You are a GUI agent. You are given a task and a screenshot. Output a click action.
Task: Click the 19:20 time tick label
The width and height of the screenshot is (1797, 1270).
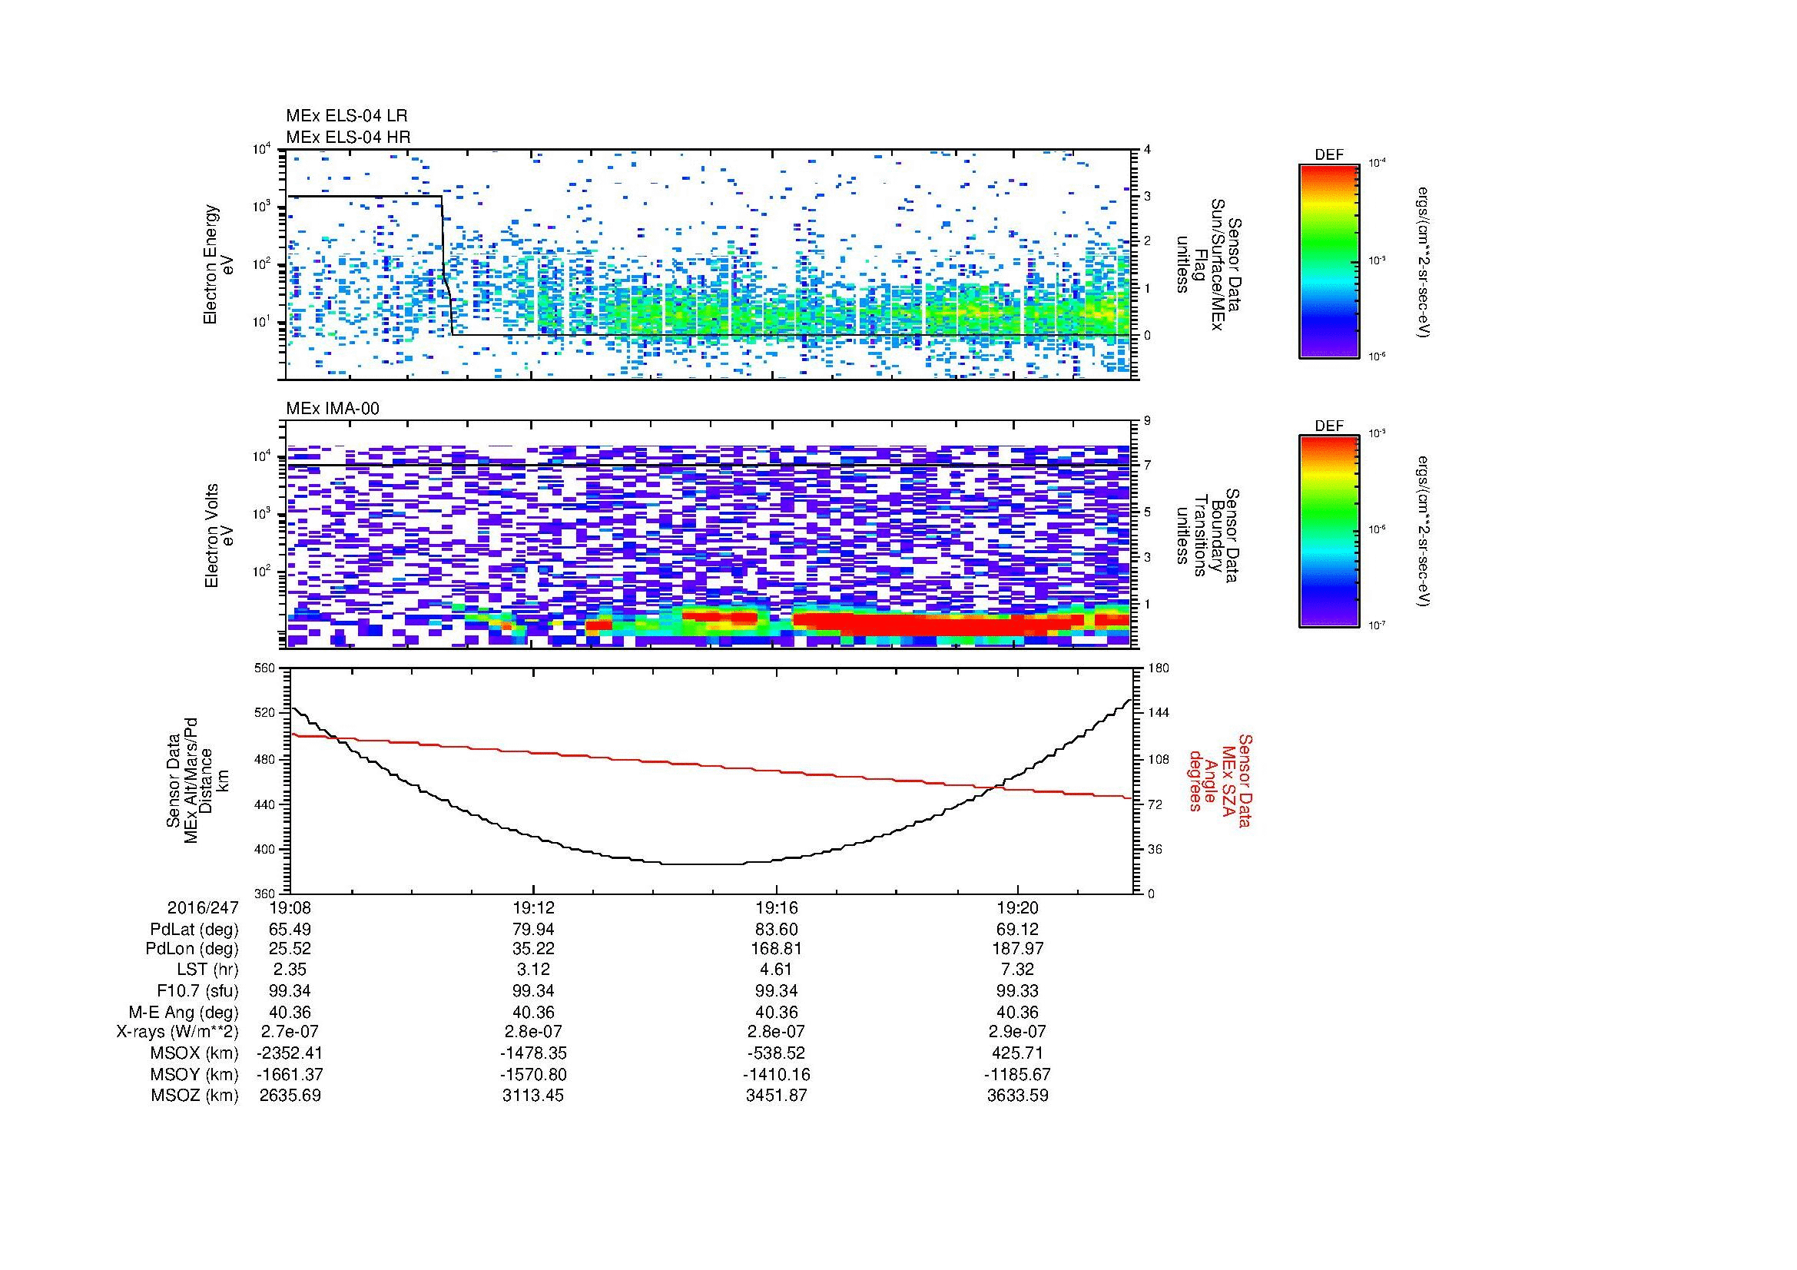pyautogui.click(x=1017, y=907)
